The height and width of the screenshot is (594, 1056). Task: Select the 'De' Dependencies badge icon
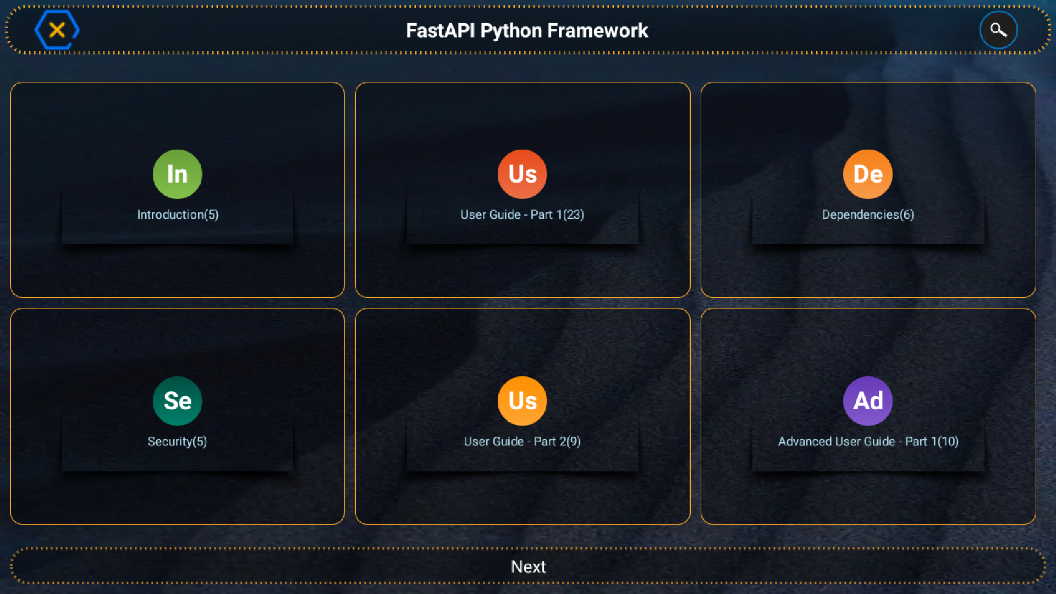[867, 174]
